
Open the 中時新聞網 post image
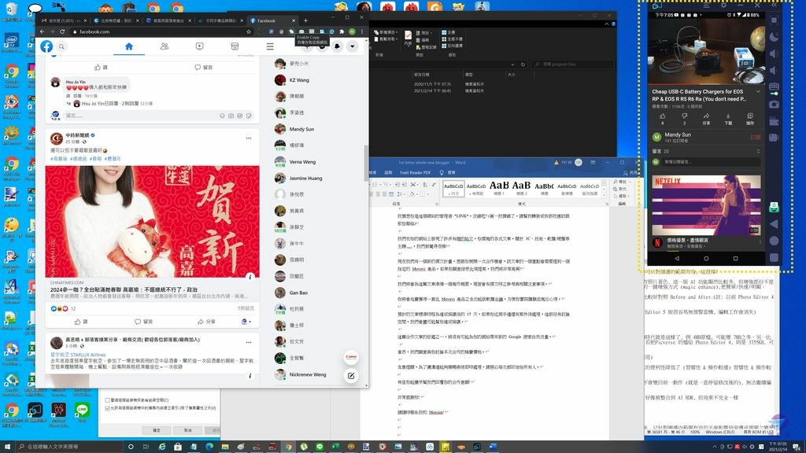152,221
